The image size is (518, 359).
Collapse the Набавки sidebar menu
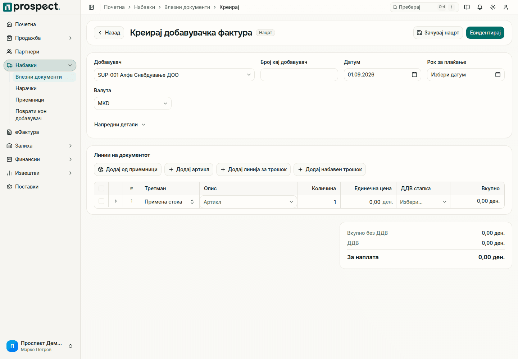pyautogui.click(x=40, y=65)
